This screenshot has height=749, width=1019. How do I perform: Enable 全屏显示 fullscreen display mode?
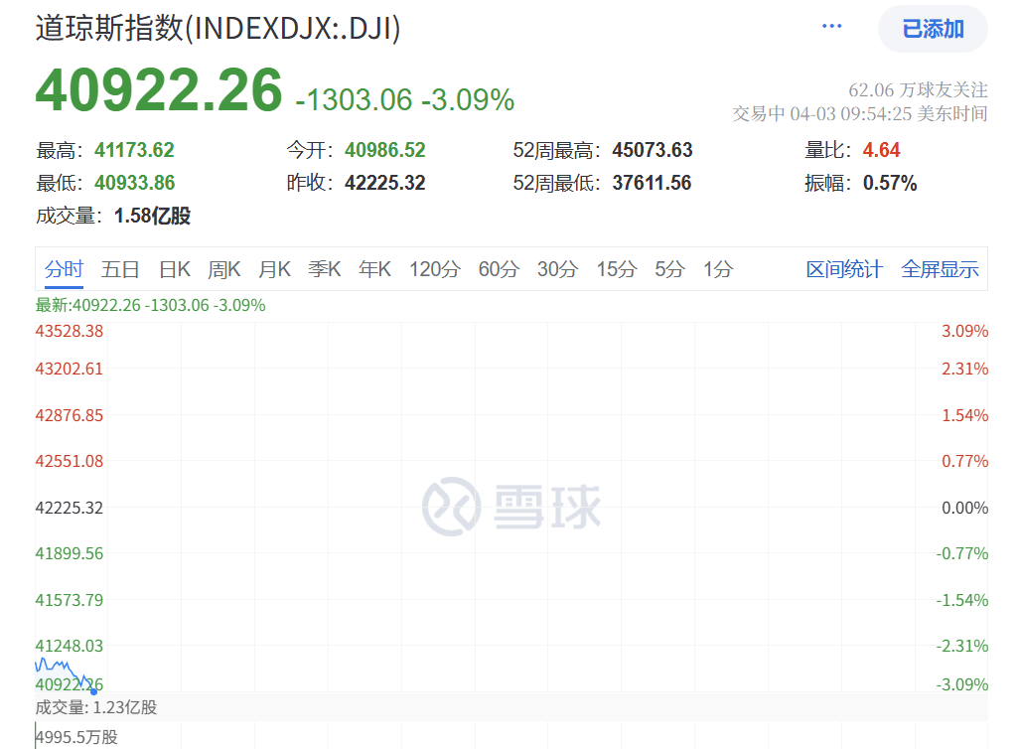click(940, 268)
